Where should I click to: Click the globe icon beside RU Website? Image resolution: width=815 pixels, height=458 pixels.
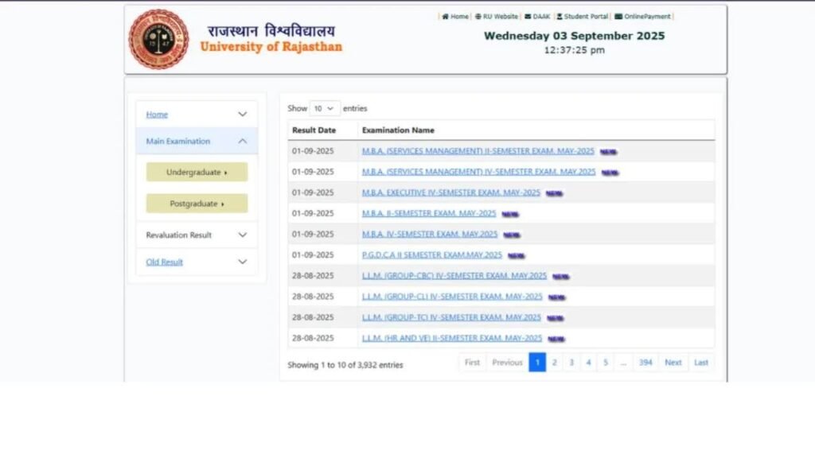[x=478, y=17]
